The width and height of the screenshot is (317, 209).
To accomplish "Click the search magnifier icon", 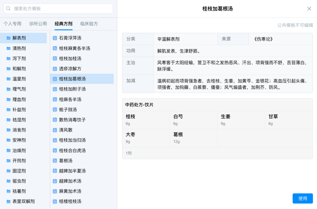I will pyautogui.click(x=9, y=9).
